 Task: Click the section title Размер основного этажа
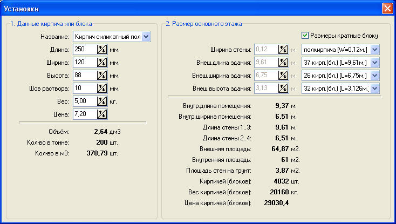point(204,24)
